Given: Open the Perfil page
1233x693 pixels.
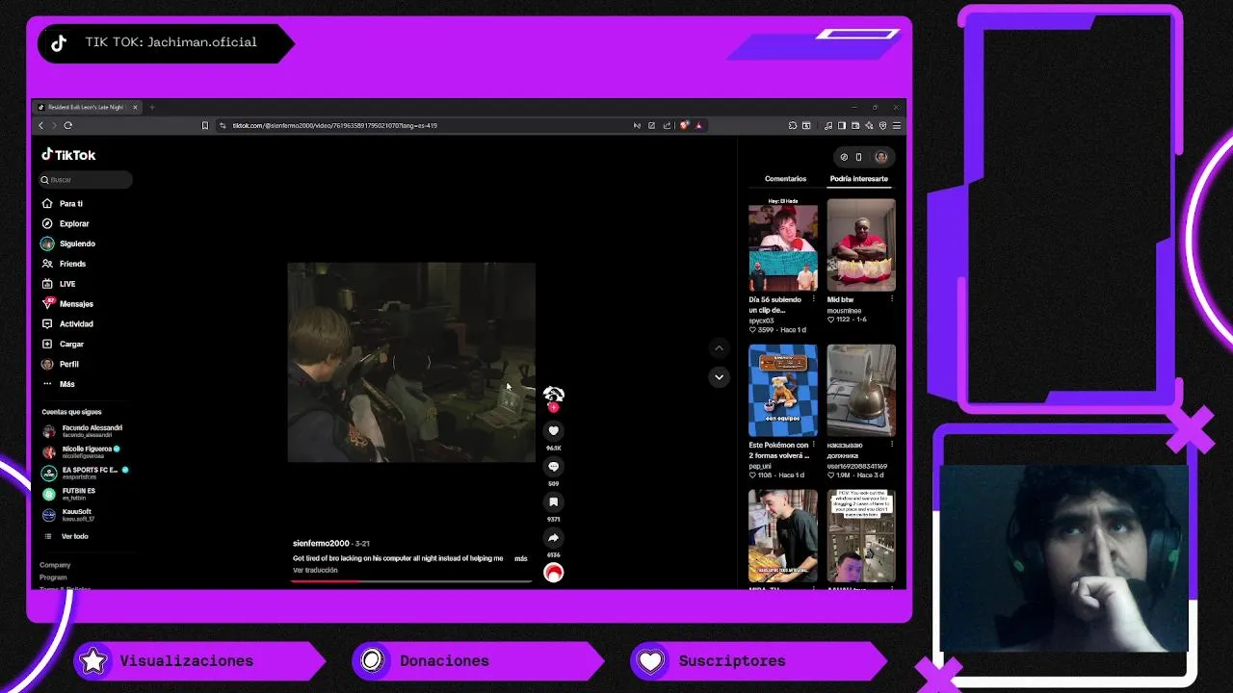Looking at the screenshot, I should pyautogui.click(x=60, y=364).
